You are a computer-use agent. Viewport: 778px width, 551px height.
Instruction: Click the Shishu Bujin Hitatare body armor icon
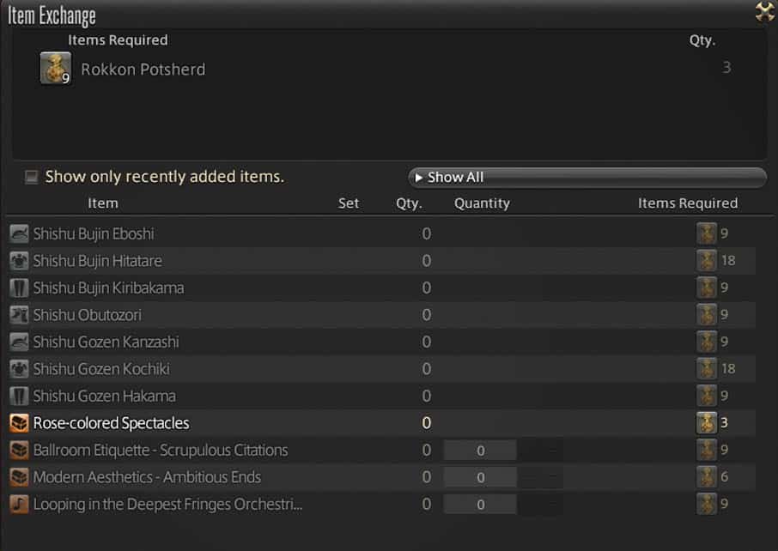coord(19,261)
